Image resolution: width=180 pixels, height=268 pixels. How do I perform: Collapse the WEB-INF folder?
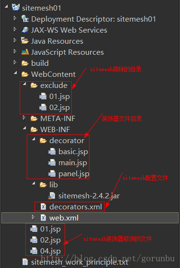[x=25, y=128]
